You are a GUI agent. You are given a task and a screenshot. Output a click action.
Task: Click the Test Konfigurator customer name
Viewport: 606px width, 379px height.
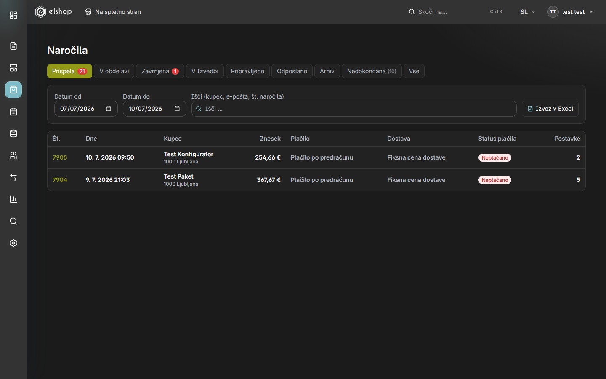click(189, 154)
